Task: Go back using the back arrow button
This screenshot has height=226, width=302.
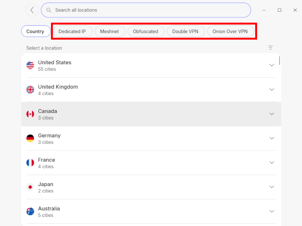Action: 32,10
